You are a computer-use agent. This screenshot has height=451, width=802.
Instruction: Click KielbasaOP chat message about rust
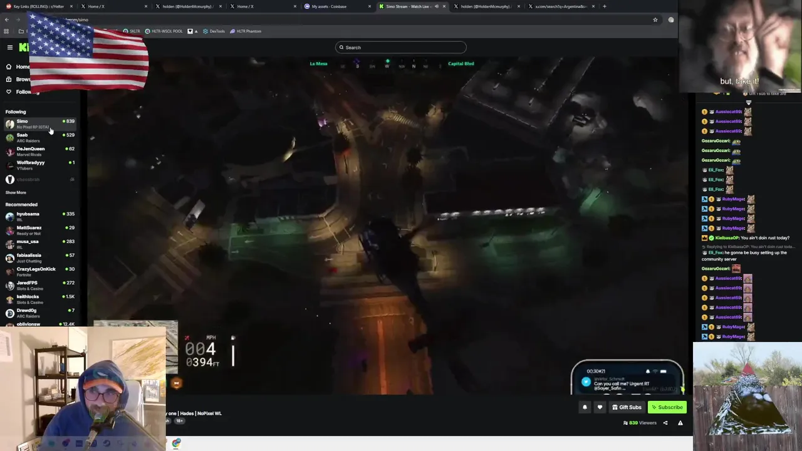pos(747,238)
